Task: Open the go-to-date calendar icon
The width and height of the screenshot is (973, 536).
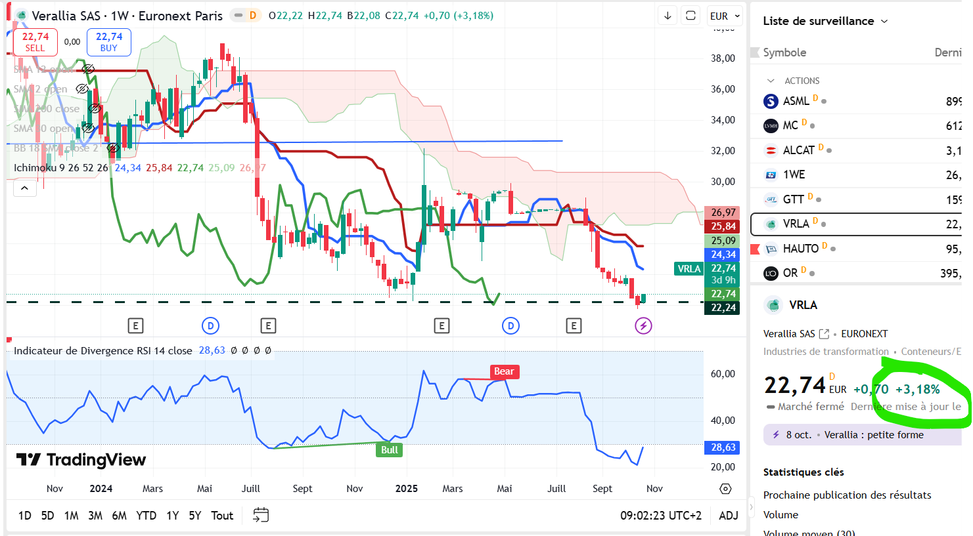Action: (261, 516)
